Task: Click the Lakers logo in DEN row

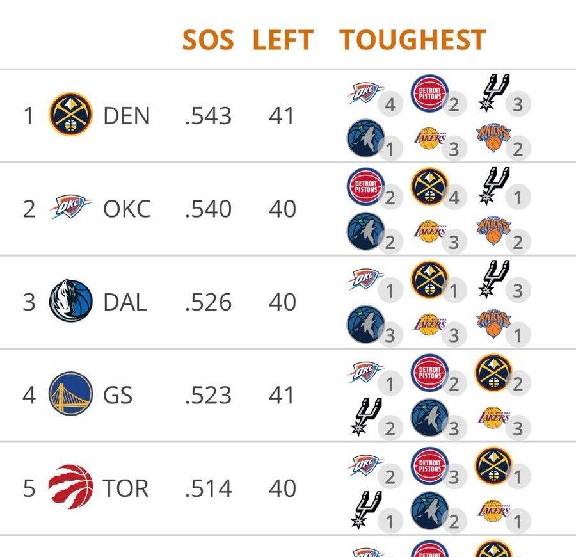Action: tap(429, 138)
